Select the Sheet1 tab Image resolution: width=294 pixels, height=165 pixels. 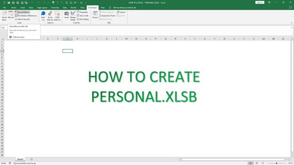click(x=20, y=159)
